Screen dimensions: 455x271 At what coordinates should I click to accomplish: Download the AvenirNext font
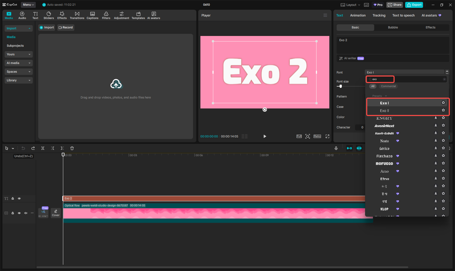click(436, 125)
